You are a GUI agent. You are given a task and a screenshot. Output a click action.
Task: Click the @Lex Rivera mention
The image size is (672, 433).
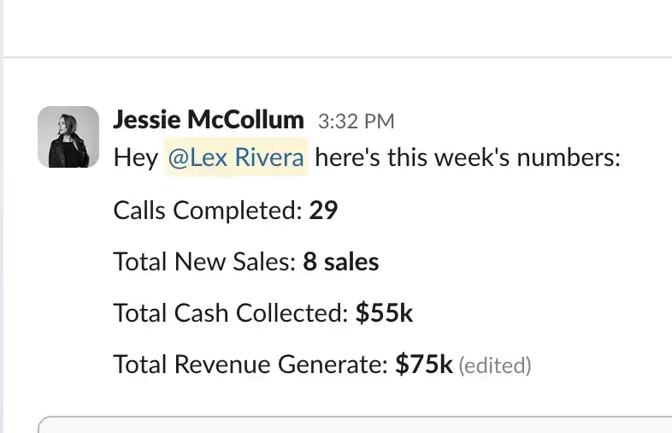coord(236,158)
